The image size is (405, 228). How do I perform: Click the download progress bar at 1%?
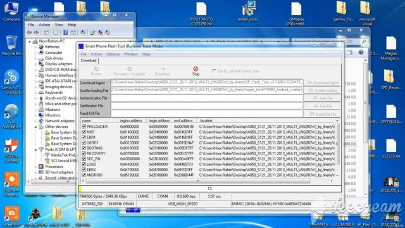click(x=210, y=189)
